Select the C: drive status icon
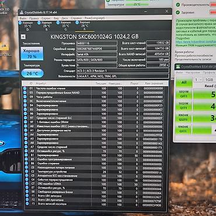 coord(58,23)
